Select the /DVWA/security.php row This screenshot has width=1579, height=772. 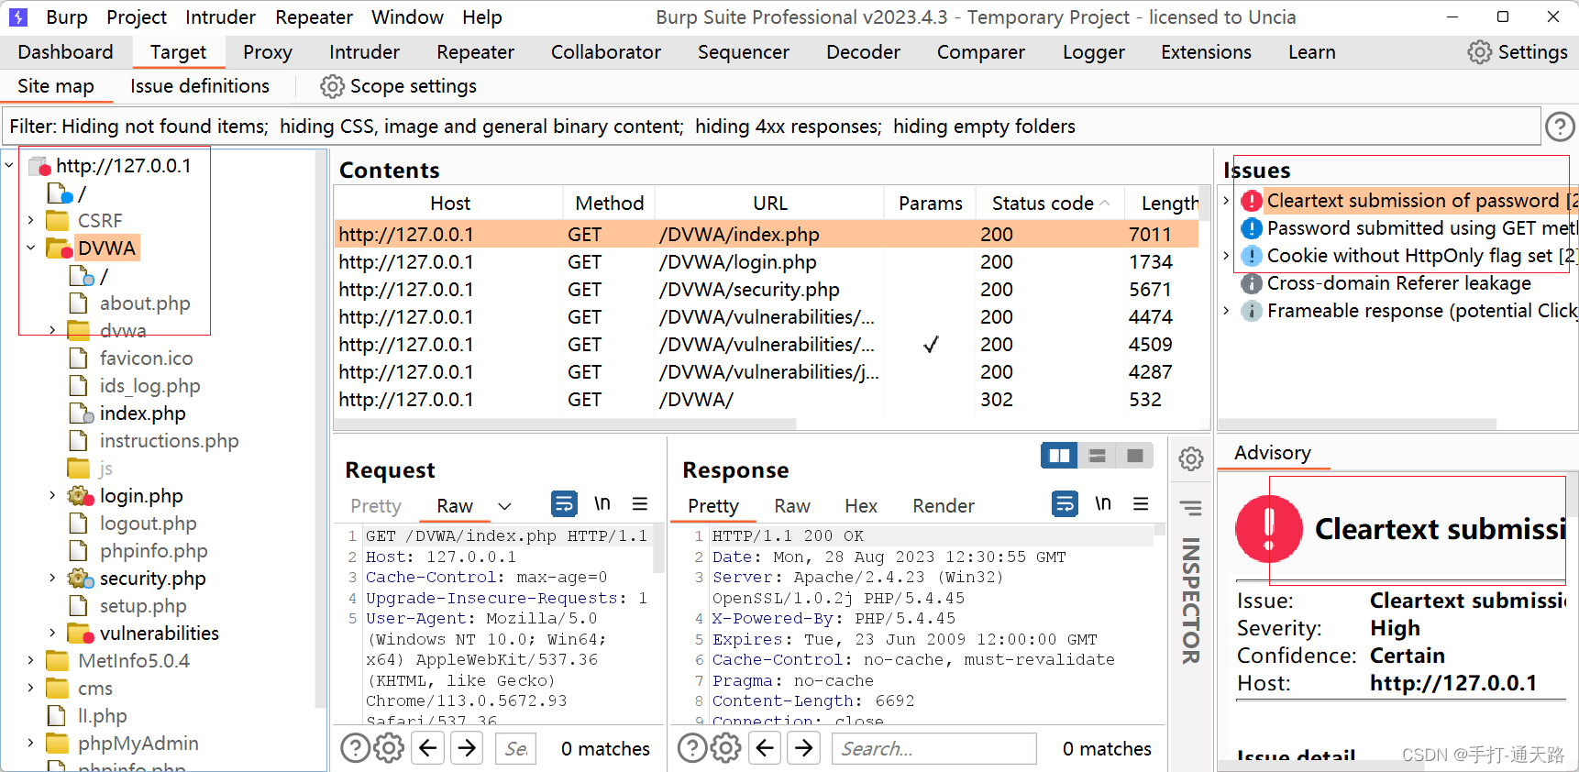click(x=767, y=290)
